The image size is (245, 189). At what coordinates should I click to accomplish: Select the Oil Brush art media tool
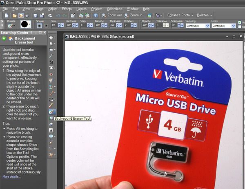click(x=51, y=155)
